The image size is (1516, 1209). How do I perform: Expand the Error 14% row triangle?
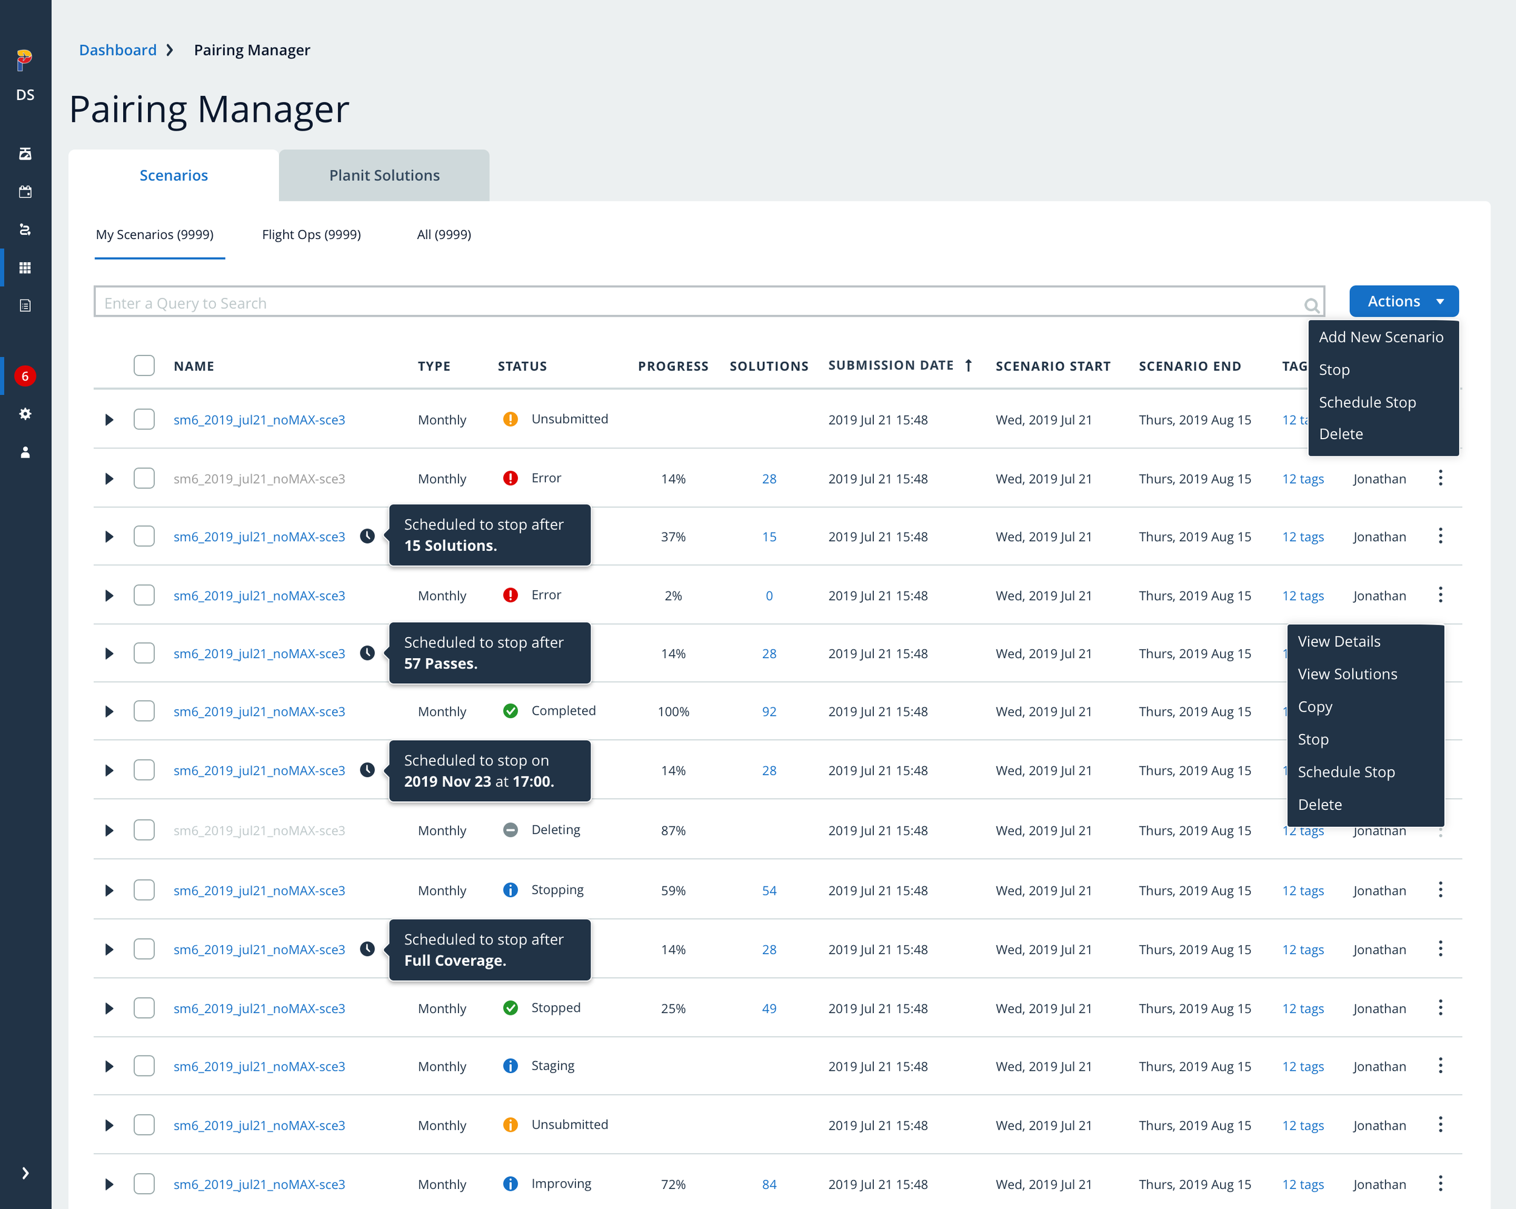tap(109, 478)
